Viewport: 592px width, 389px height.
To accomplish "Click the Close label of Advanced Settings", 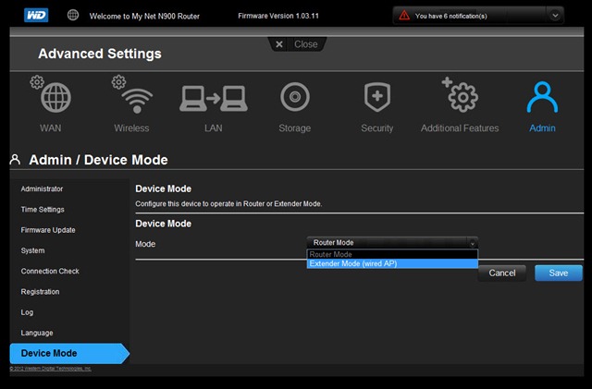I will click(306, 44).
